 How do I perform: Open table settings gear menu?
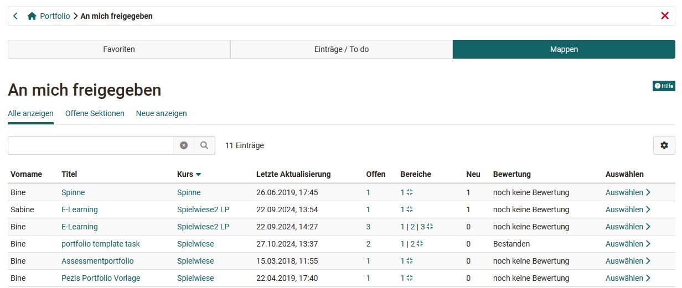[x=664, y=145]
